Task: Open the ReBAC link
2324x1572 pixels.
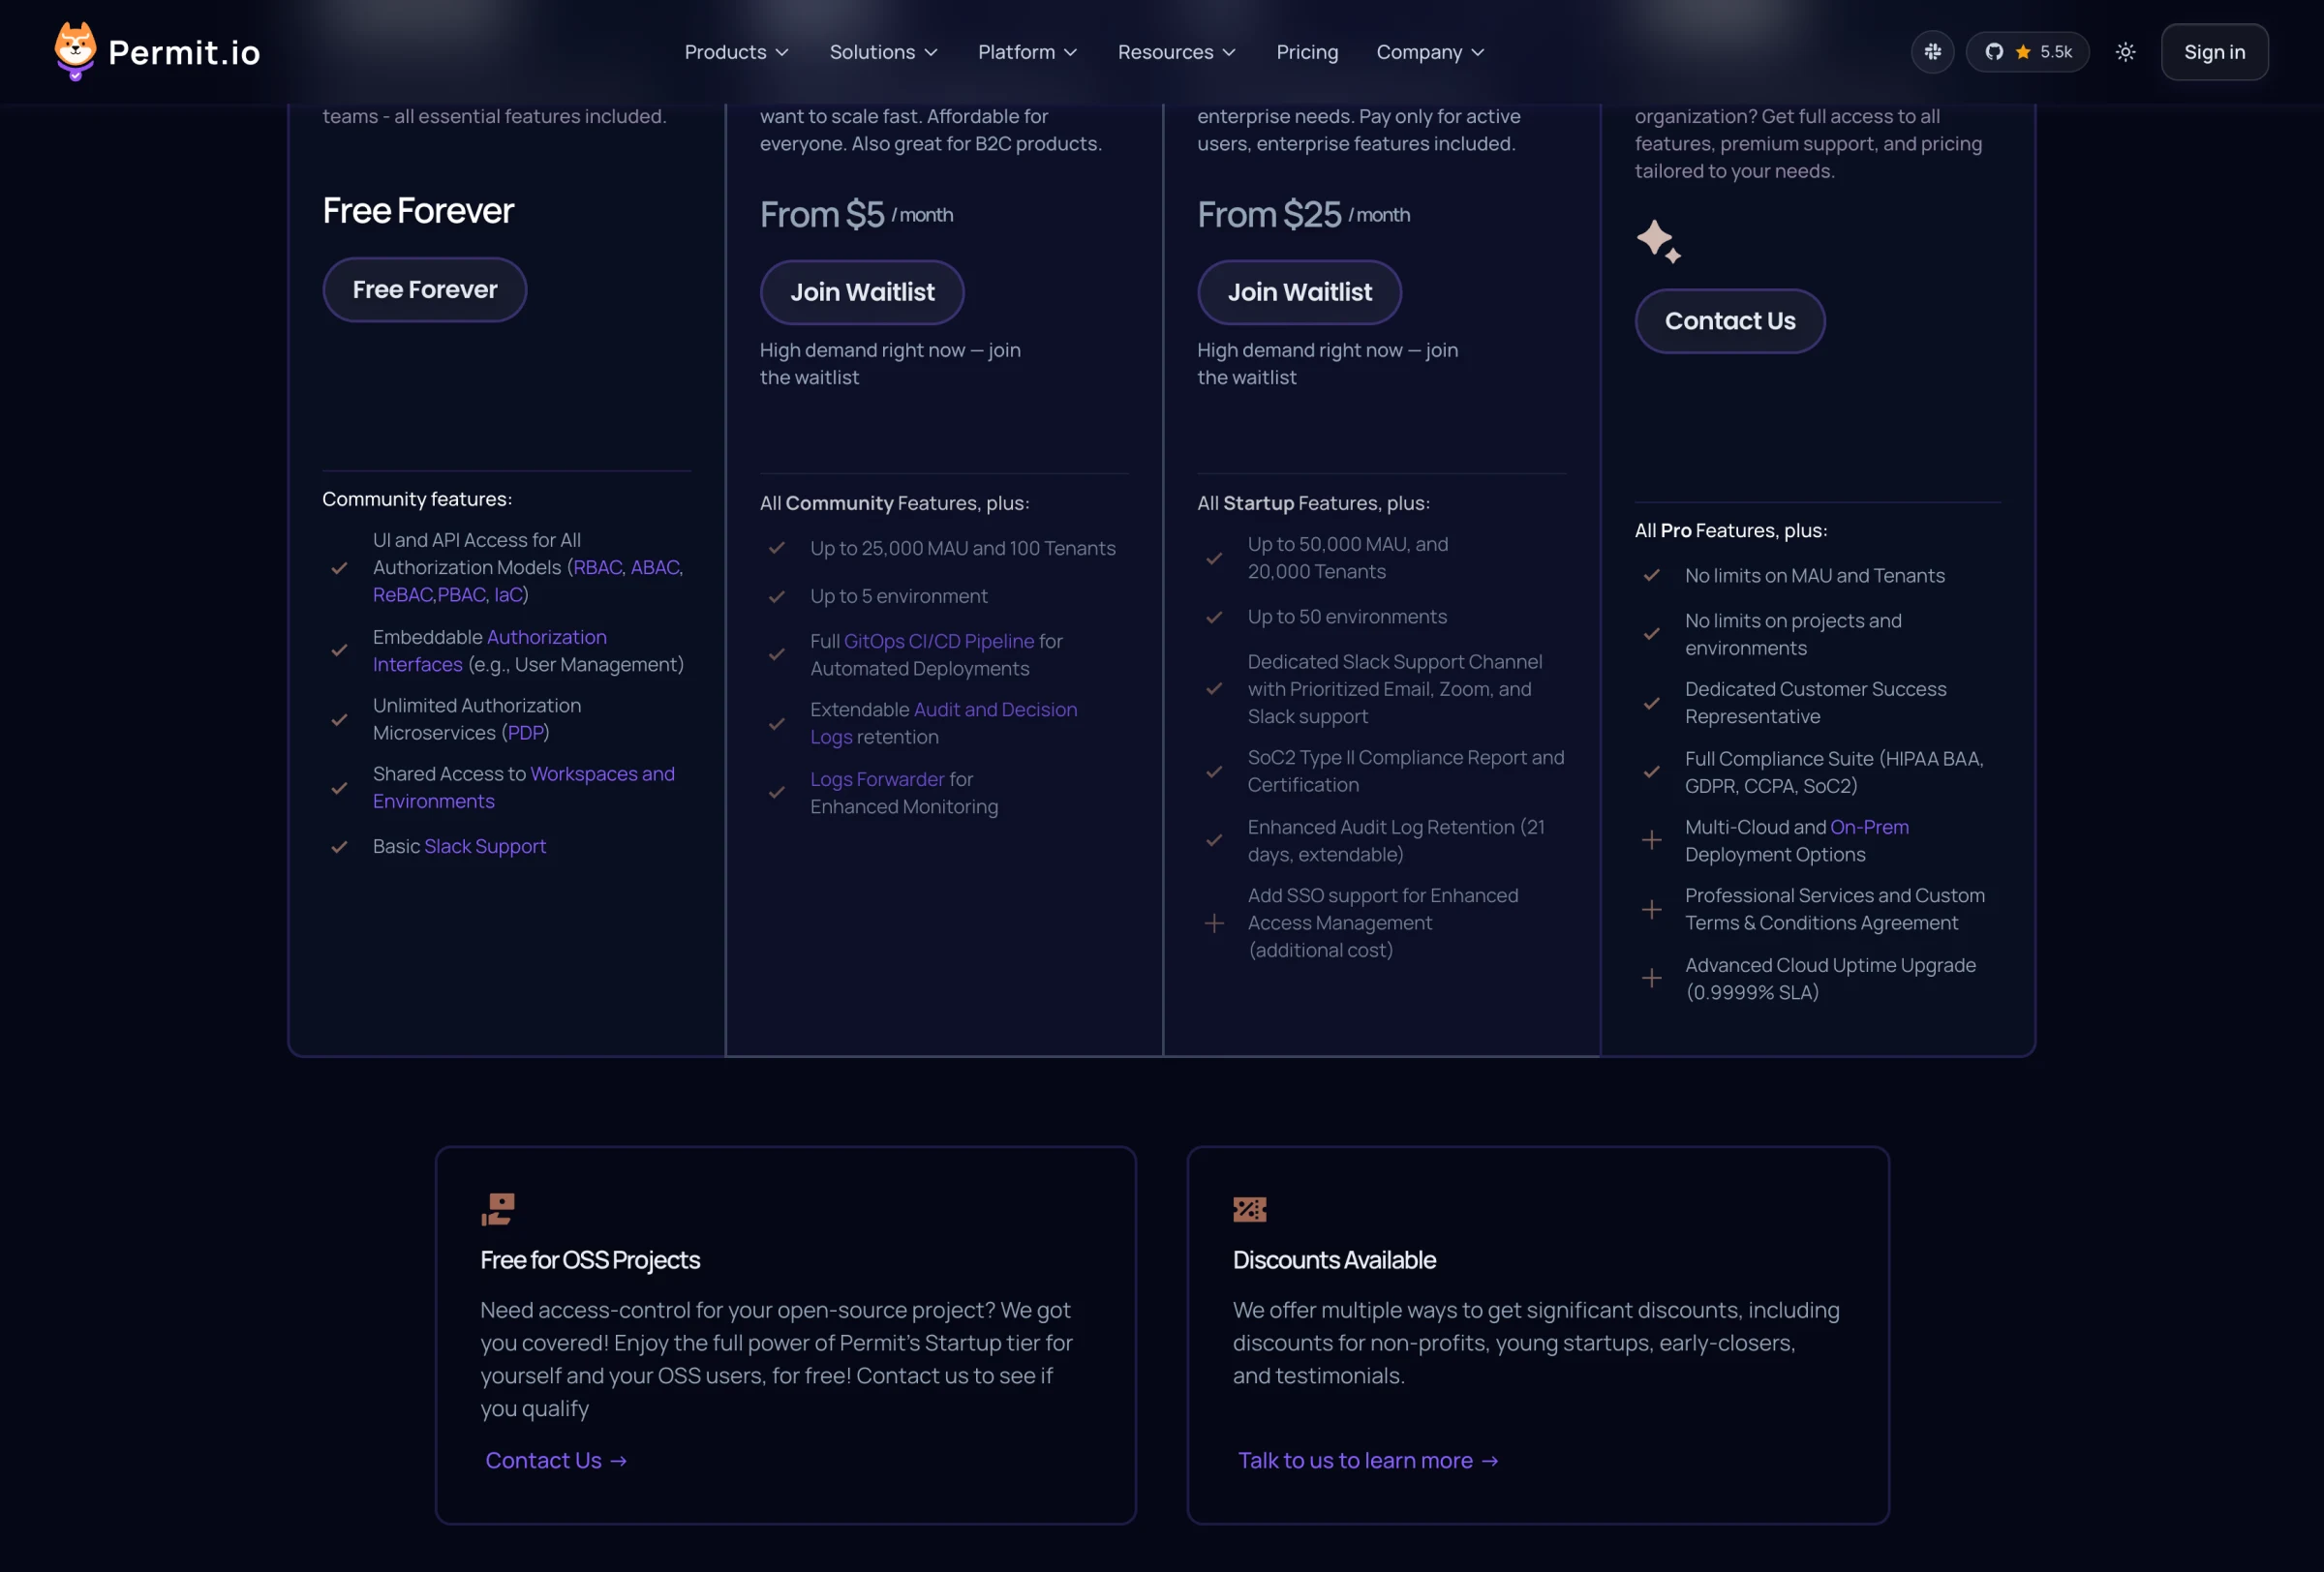Action: point(403,594)
